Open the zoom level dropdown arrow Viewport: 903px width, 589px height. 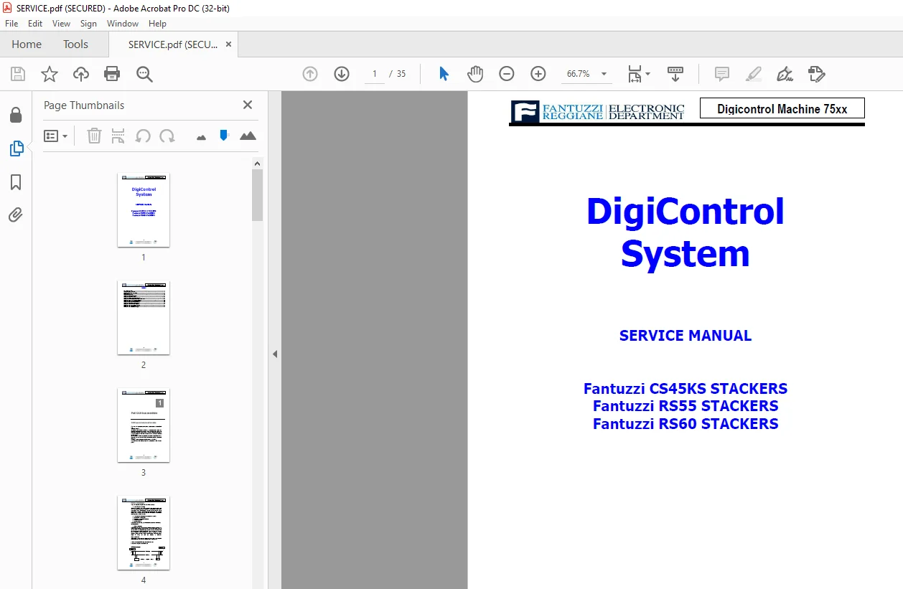[x=604, y=74]
